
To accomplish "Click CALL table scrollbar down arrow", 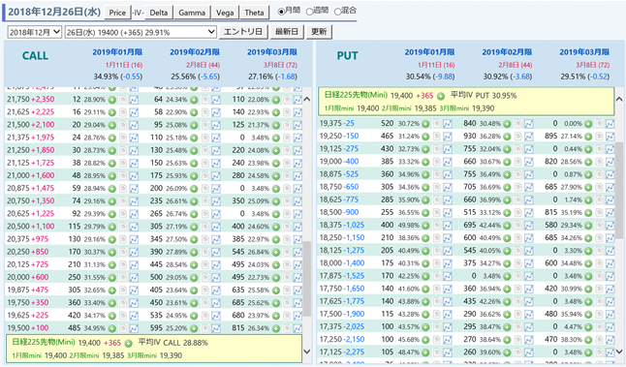I will [306, 352].
